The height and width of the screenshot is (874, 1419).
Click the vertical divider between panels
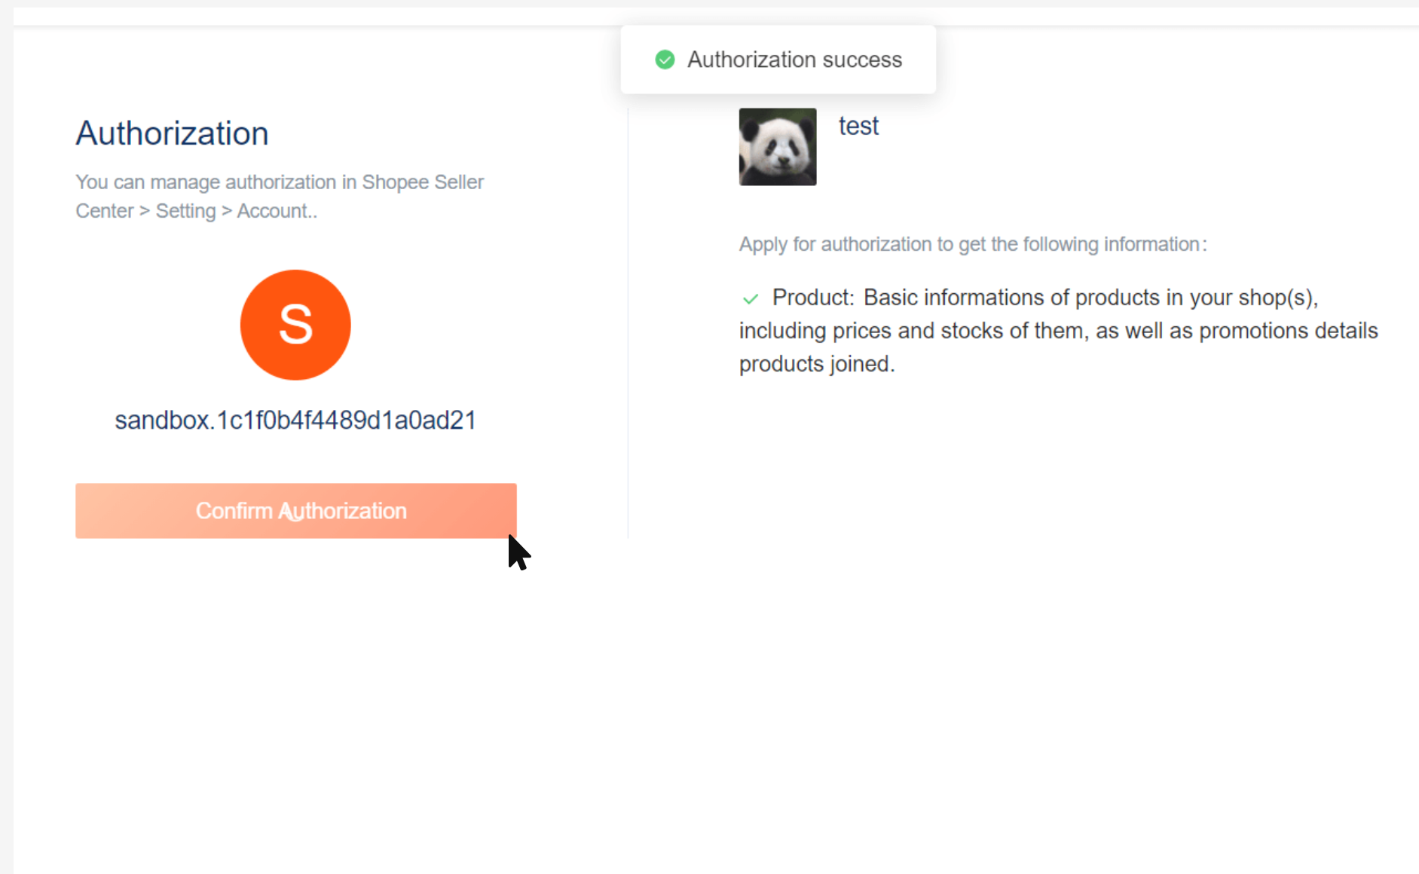point(628,324)
